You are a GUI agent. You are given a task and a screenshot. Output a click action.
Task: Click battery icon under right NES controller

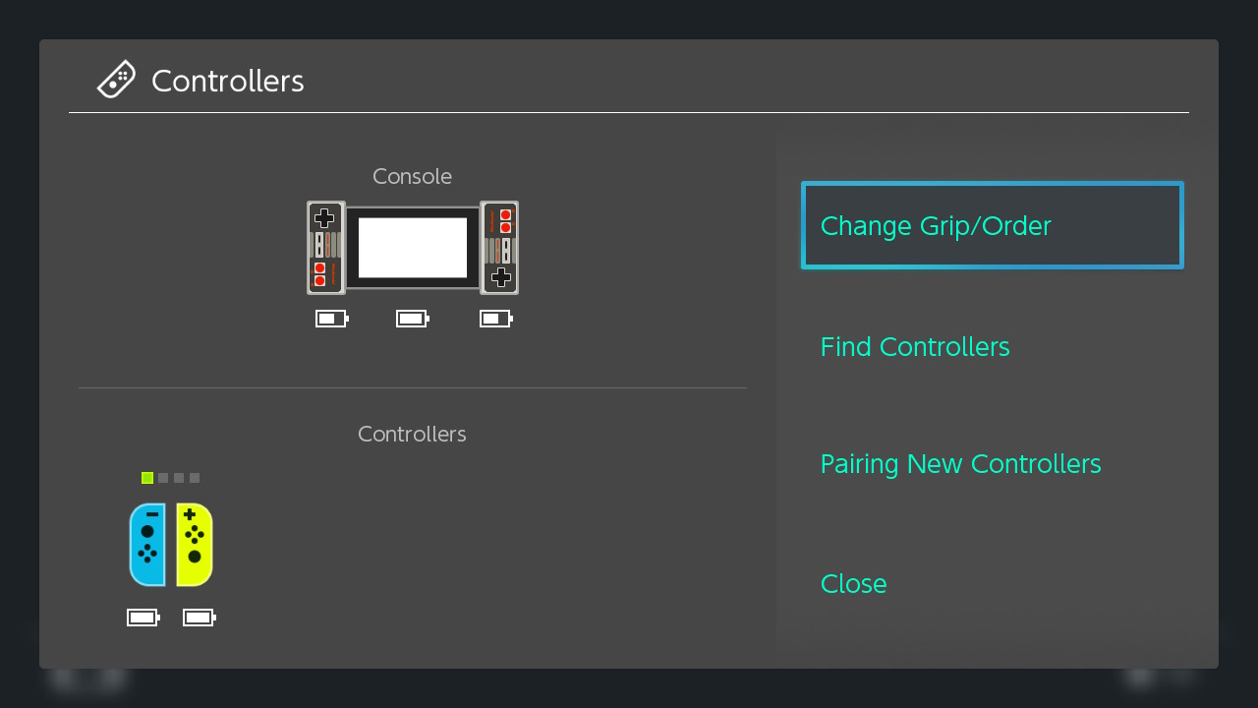495,319
